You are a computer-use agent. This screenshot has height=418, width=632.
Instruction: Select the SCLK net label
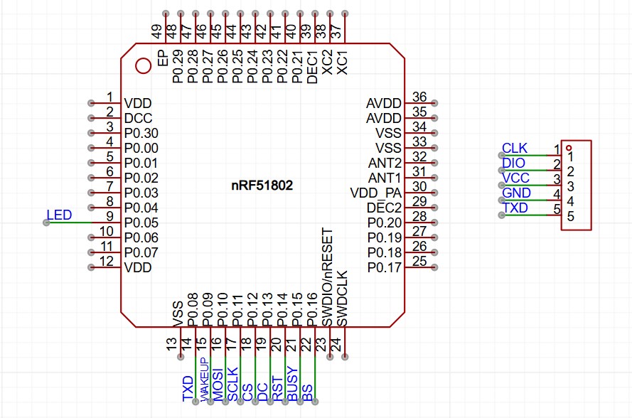coord(232,385)
